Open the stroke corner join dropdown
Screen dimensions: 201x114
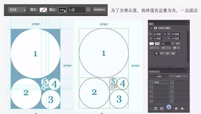176,48
